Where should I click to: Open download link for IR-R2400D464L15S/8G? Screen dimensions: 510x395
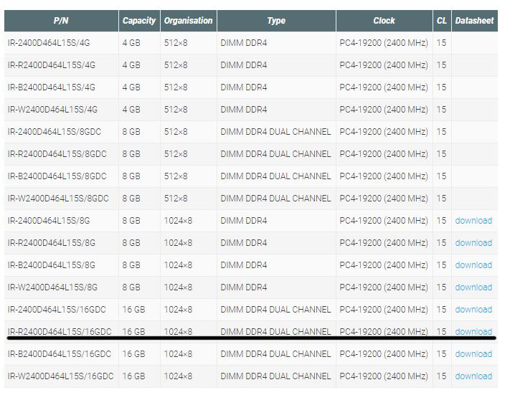(473, 243)
